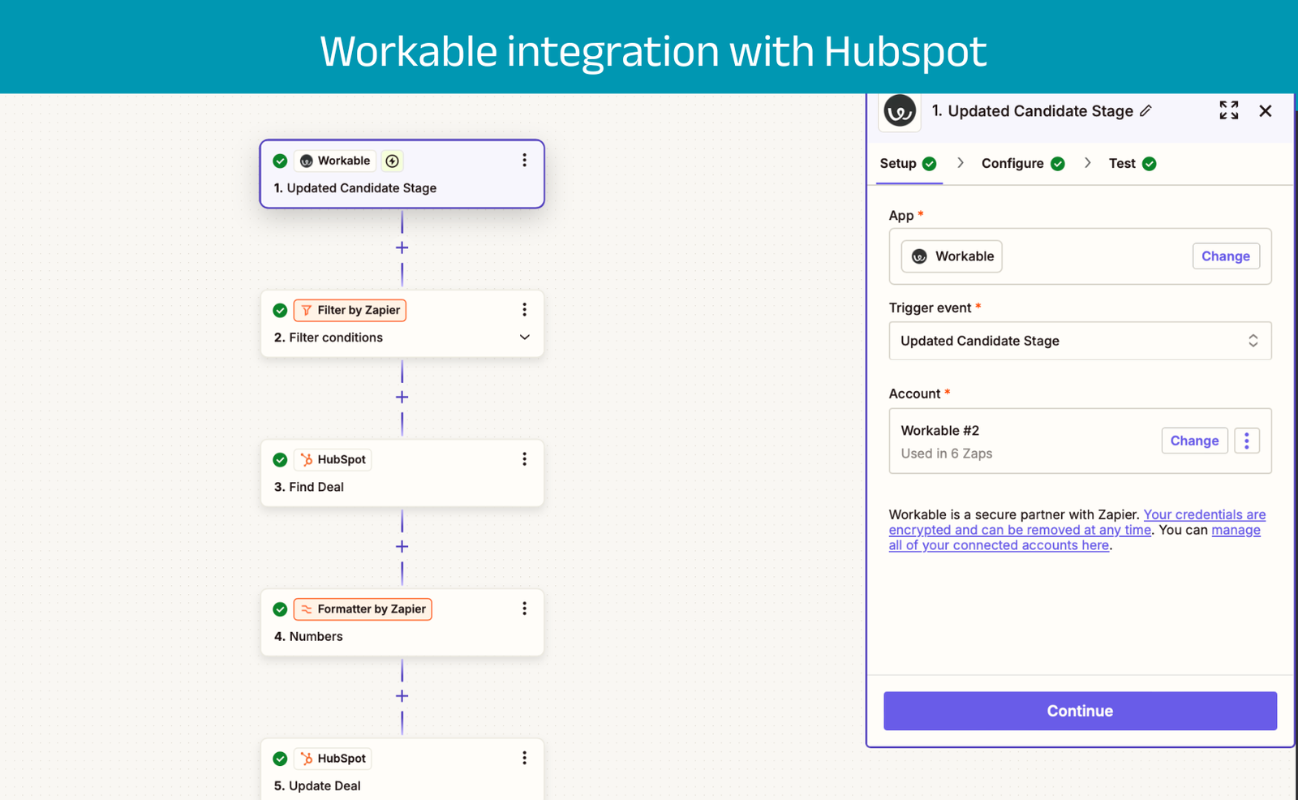This screenshot has height=800, width=1298.
Task: Open three-dot menu on Update Deal step
Action: coord(524,758)
